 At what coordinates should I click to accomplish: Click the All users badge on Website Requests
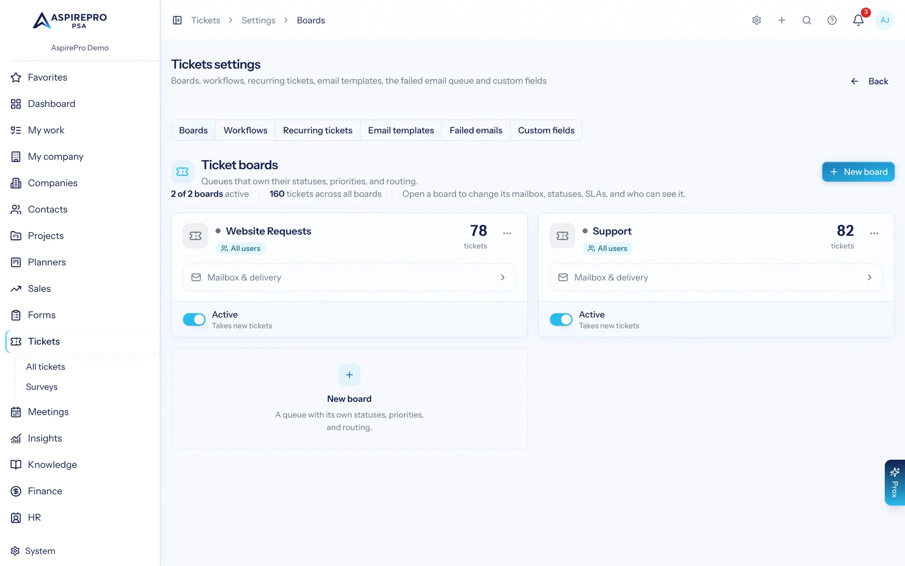[x=240, y=249]
